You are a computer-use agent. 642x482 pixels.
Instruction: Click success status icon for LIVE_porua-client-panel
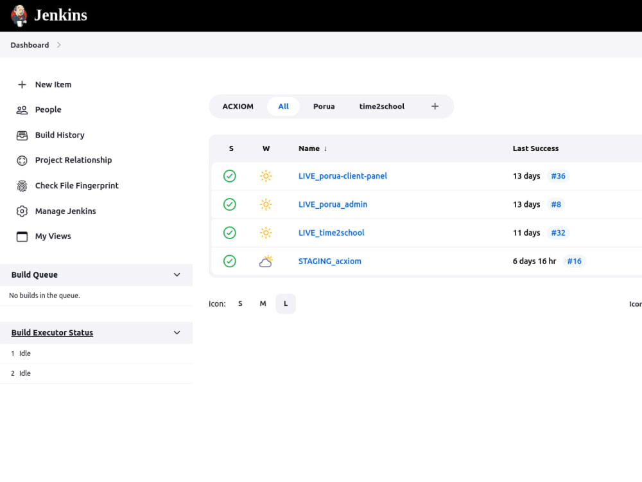[230, 176]
